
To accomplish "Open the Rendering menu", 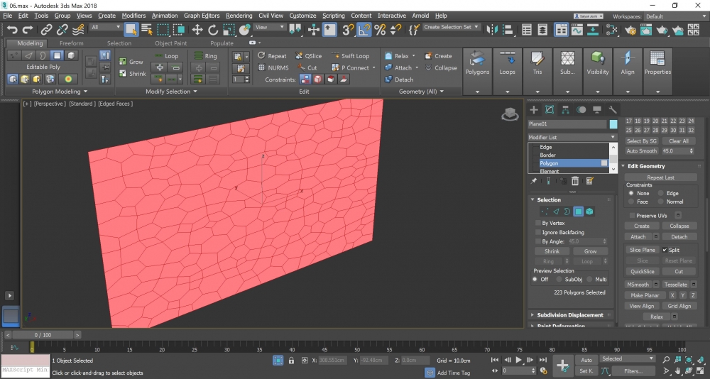I will click(x=239, y=16).
